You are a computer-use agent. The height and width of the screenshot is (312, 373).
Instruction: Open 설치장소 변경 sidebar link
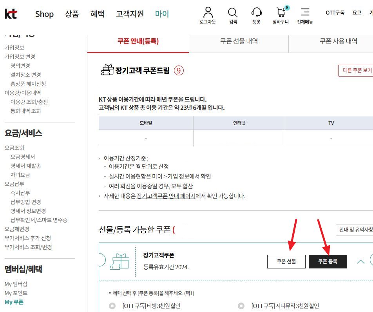click(x=25, y=75)
